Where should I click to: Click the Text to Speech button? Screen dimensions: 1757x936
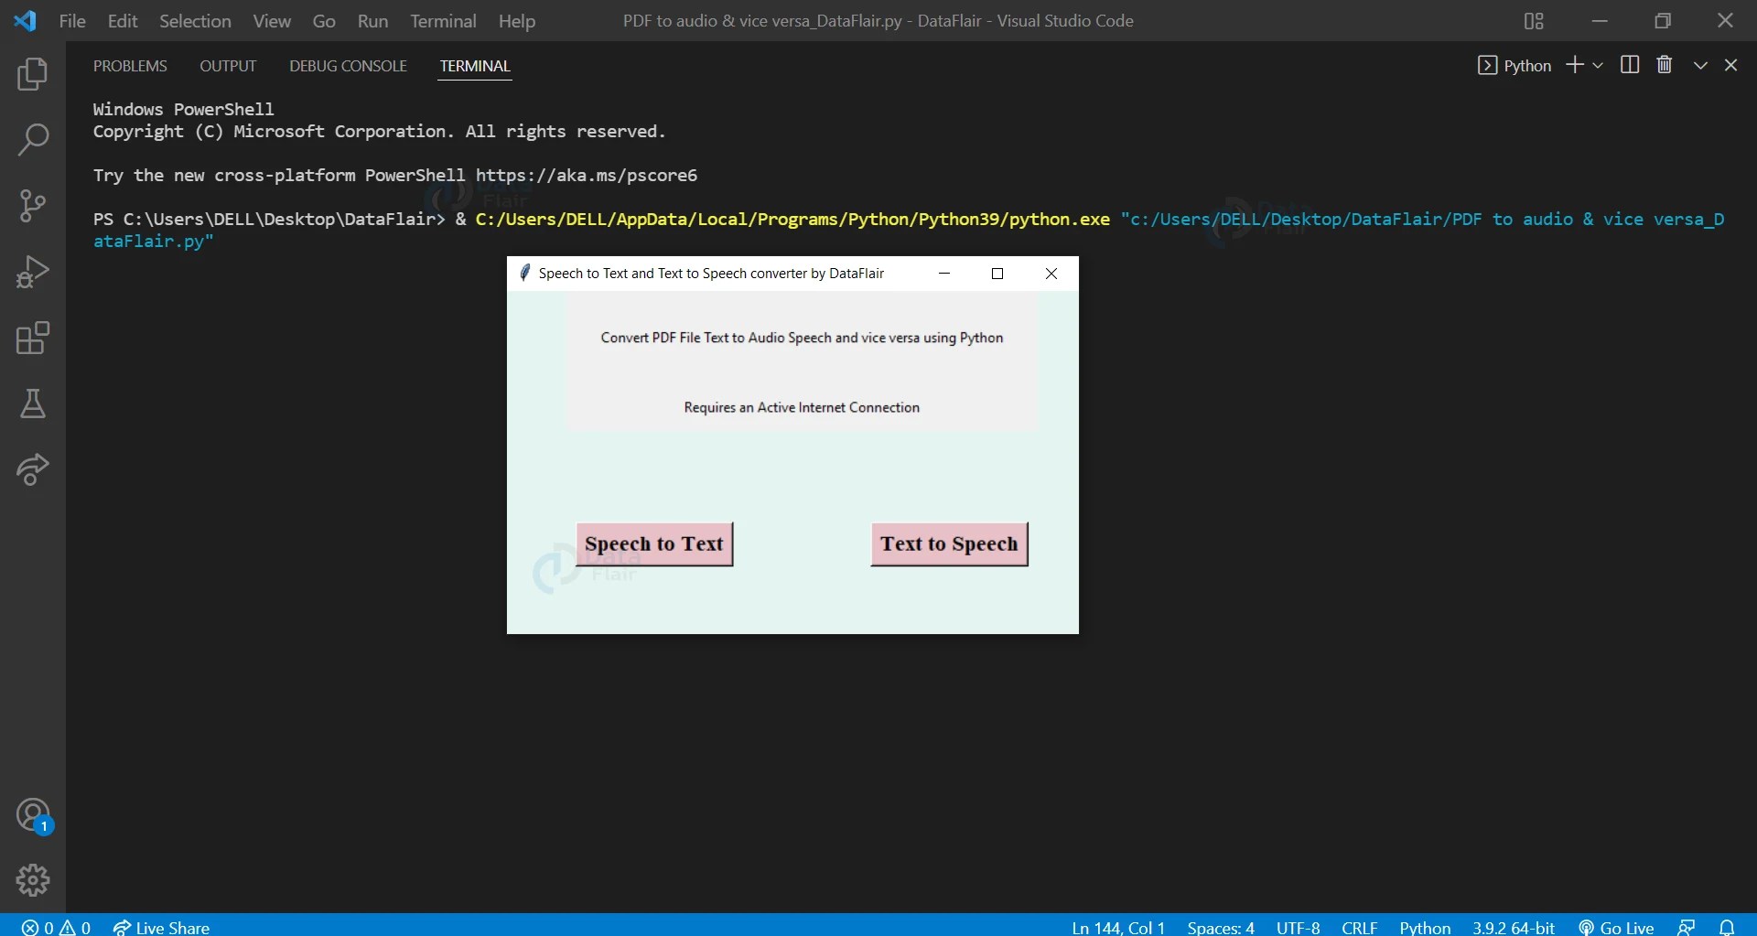tap(949, 543)
